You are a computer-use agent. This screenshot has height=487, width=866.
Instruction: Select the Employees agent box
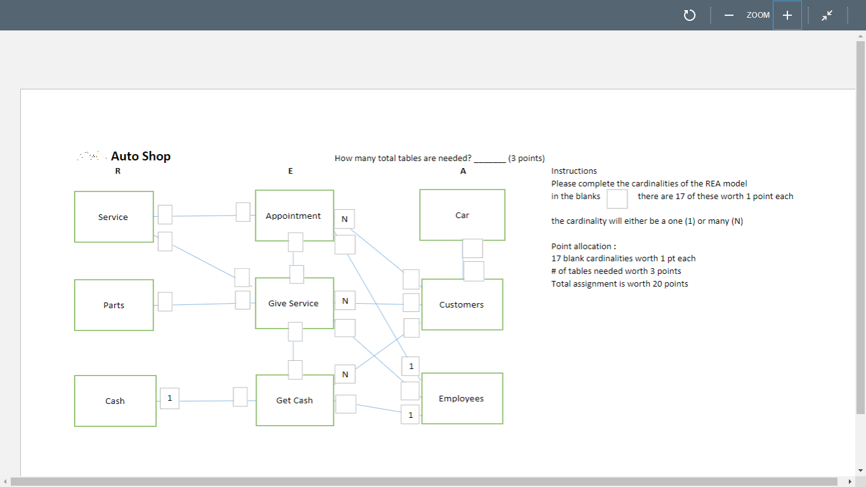(x=462, y=398)
